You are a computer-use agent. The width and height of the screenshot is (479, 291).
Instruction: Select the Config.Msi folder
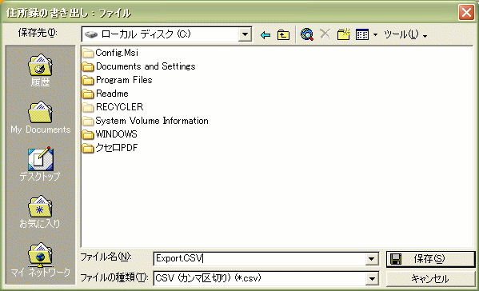tap(110, 53)
